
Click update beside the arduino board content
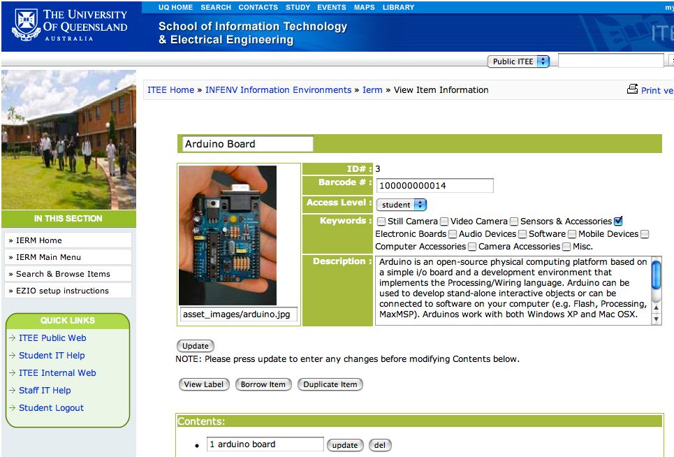345,445
